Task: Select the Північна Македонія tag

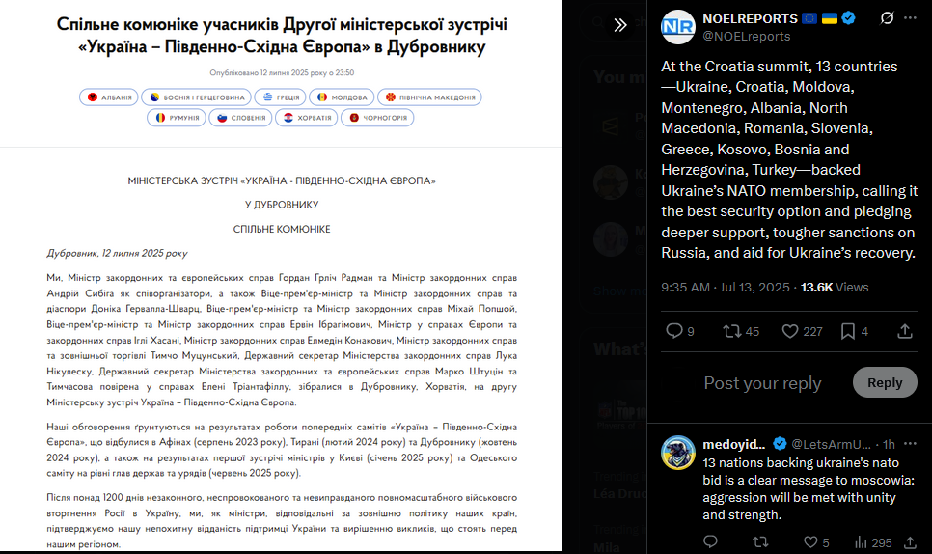Action: 429,97
